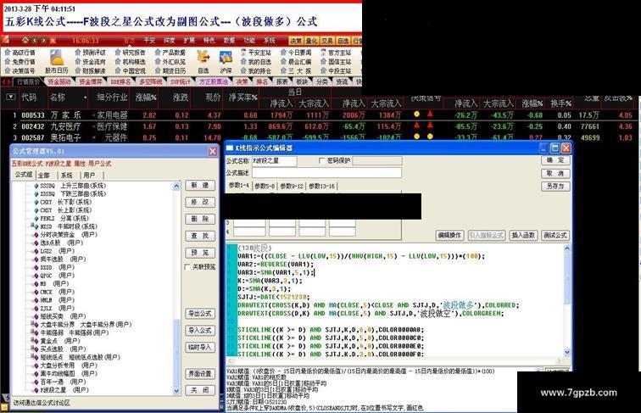This screenshot has height=413, width=641.
Task: Switch to the 参数9-12 tab
Action: pos(292,186)
